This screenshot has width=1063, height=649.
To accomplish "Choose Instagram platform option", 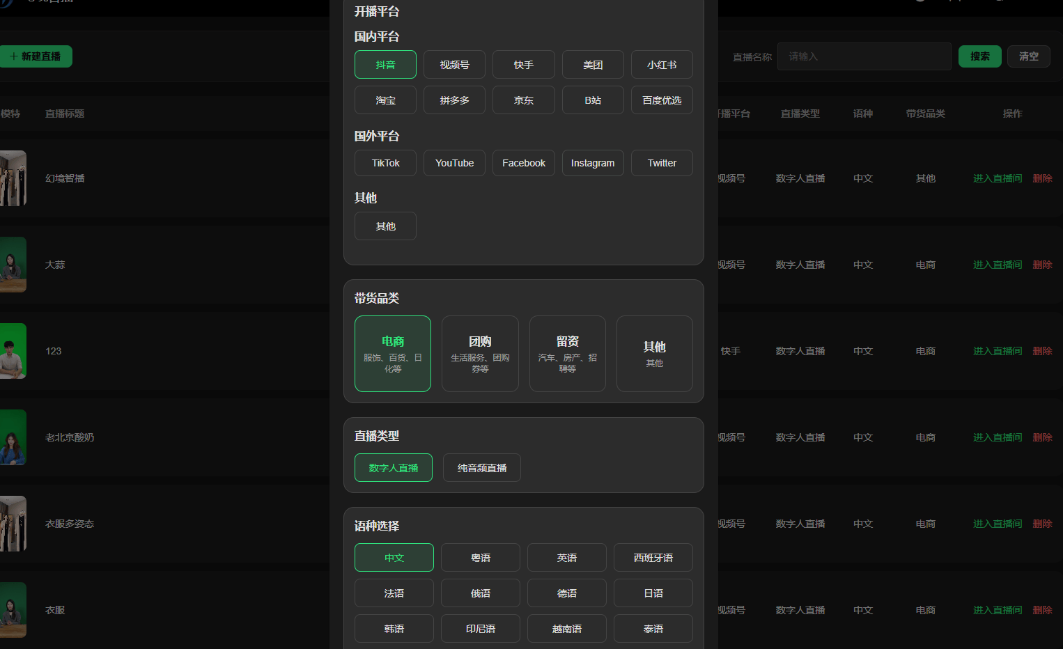I will coord(592,163).
